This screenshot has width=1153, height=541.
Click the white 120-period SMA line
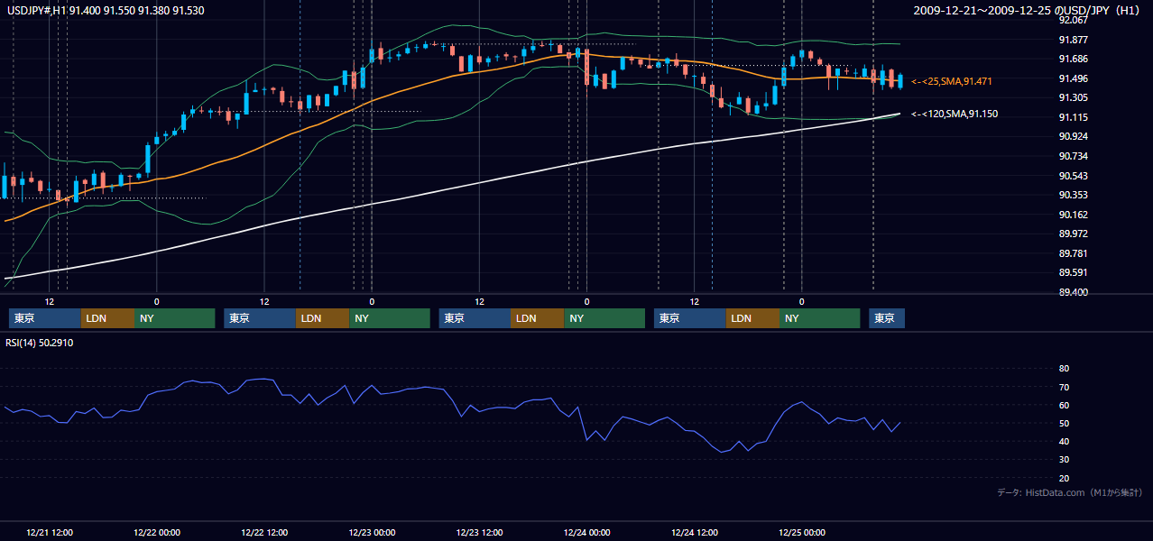[451, 188]
